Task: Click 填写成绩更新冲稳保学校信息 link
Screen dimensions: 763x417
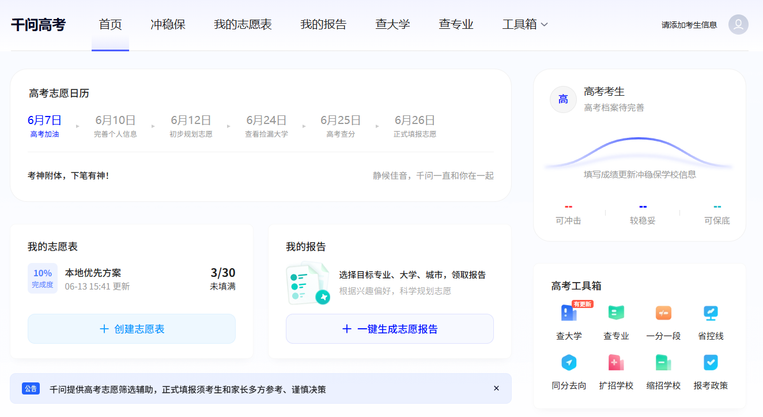Action: click(640, 174)
